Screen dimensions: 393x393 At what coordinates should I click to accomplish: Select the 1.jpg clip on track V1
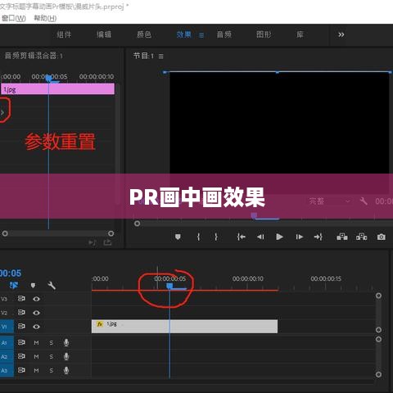pos(184,327)
